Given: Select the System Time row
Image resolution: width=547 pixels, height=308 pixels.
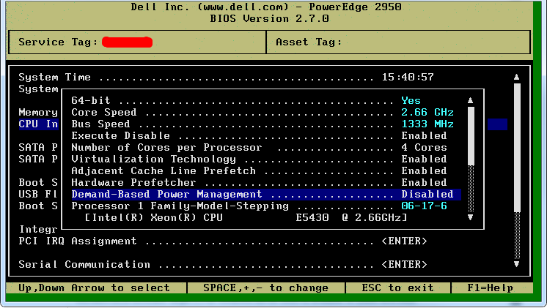Looking at the screenshot, I should [x=226, y=78].
